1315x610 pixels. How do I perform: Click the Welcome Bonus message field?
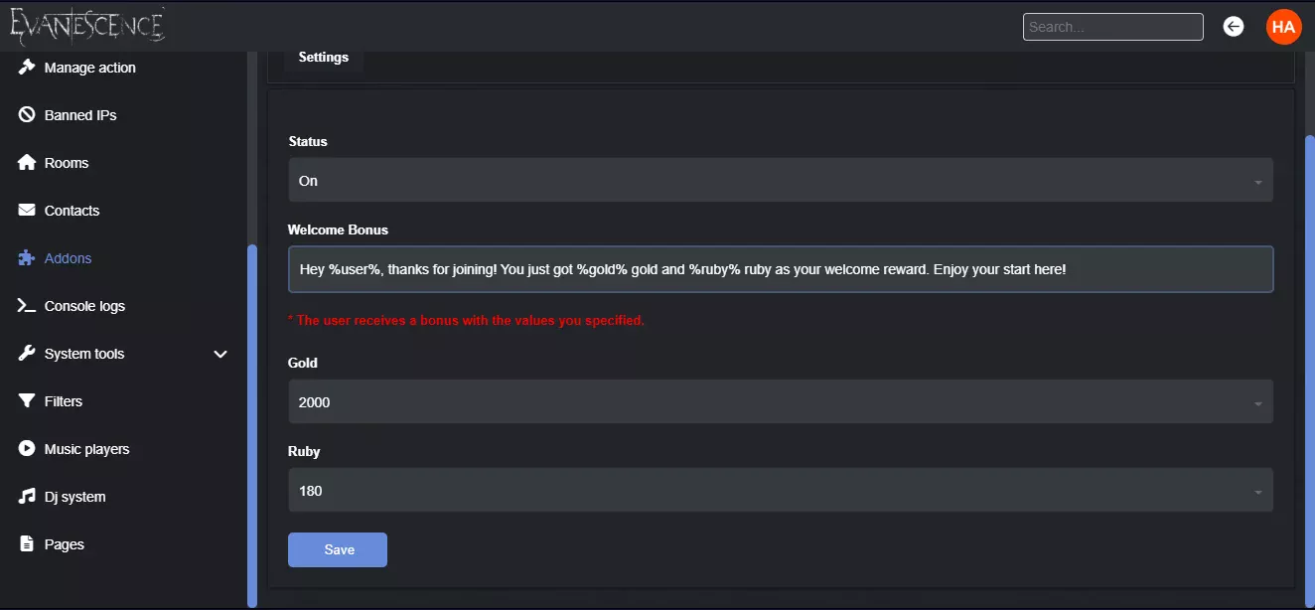click(780, 269)
